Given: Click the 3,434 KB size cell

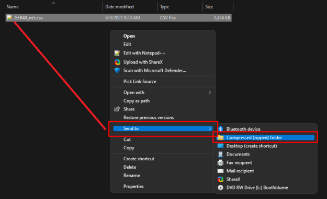Looking at the screenshot, I should point(222,18).
